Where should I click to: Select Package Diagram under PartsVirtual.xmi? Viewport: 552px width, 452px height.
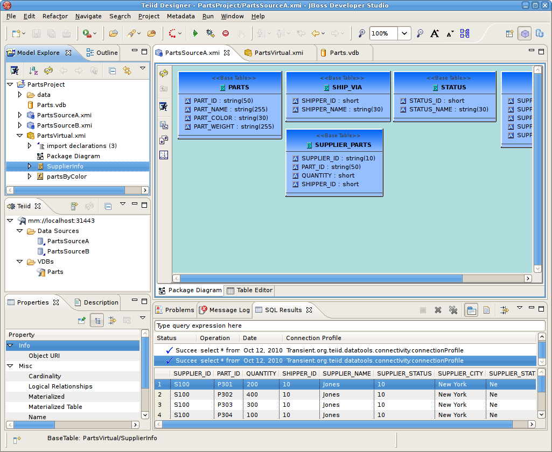(73, 156)
